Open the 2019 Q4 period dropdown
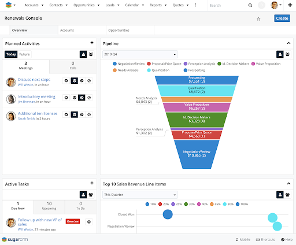 click(140, 54)
